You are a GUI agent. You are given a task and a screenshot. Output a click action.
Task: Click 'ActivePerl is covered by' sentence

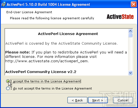coord(61,44)
